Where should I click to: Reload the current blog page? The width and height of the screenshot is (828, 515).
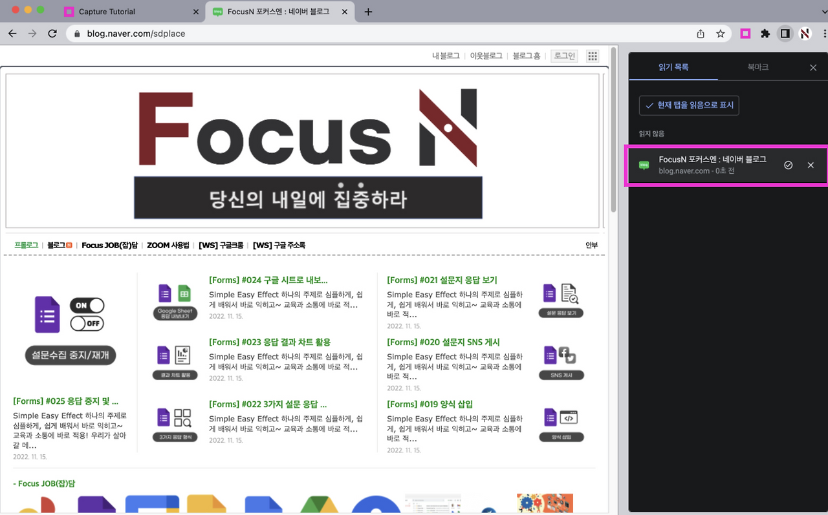52,34
